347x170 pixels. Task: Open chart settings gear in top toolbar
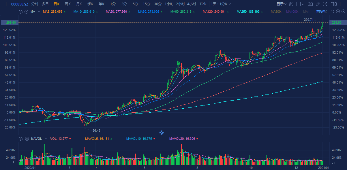[291, 4]
